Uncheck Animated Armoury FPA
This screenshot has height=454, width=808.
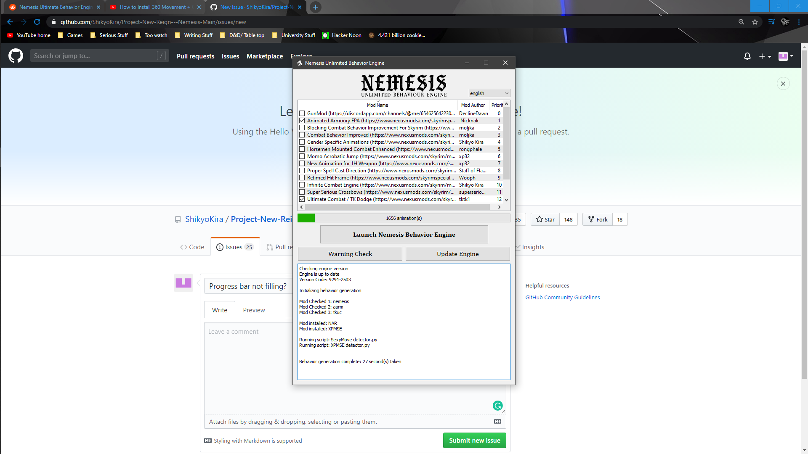[302, 121]
